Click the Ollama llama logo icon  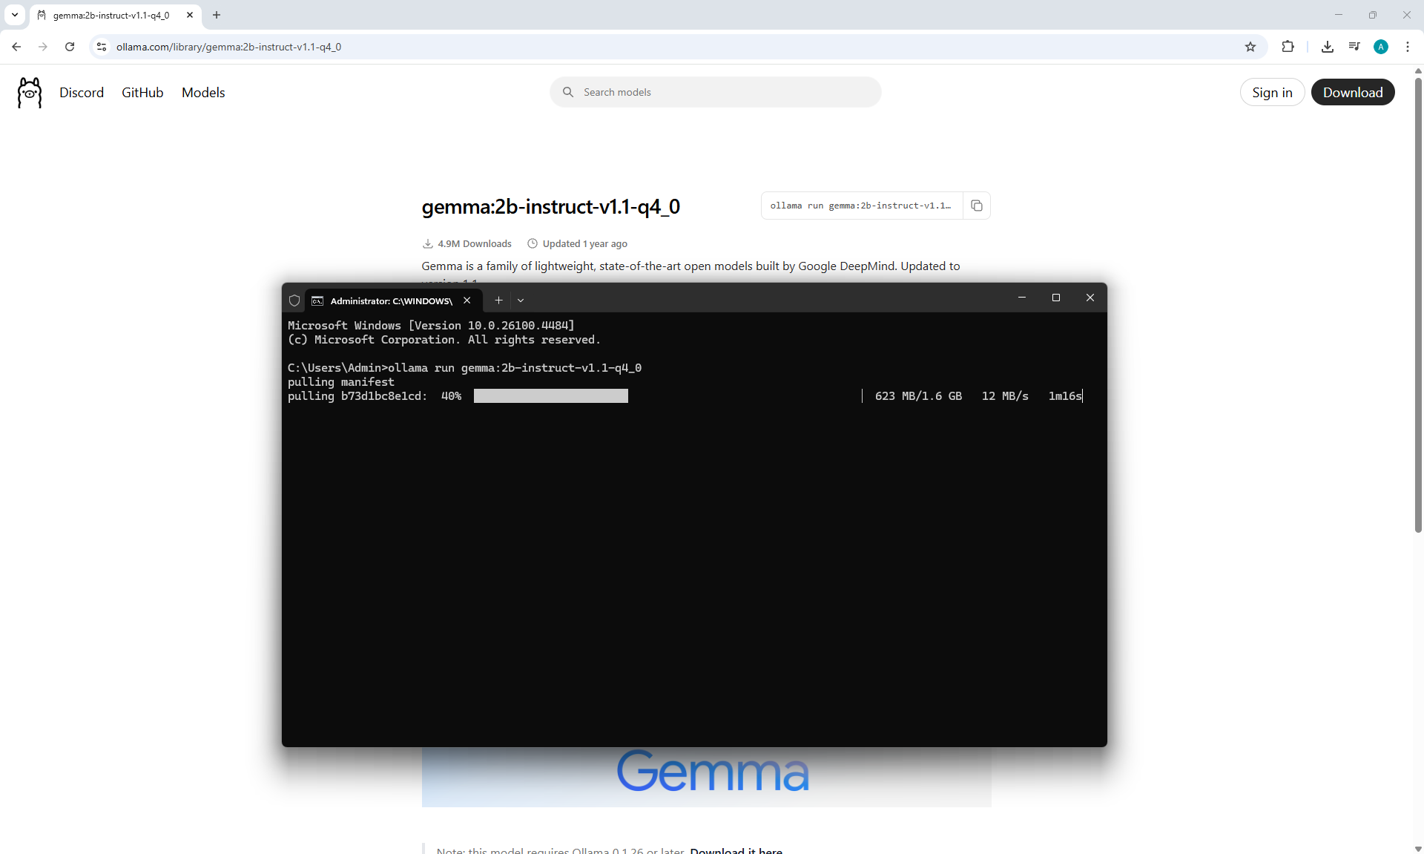pos(30,93)
